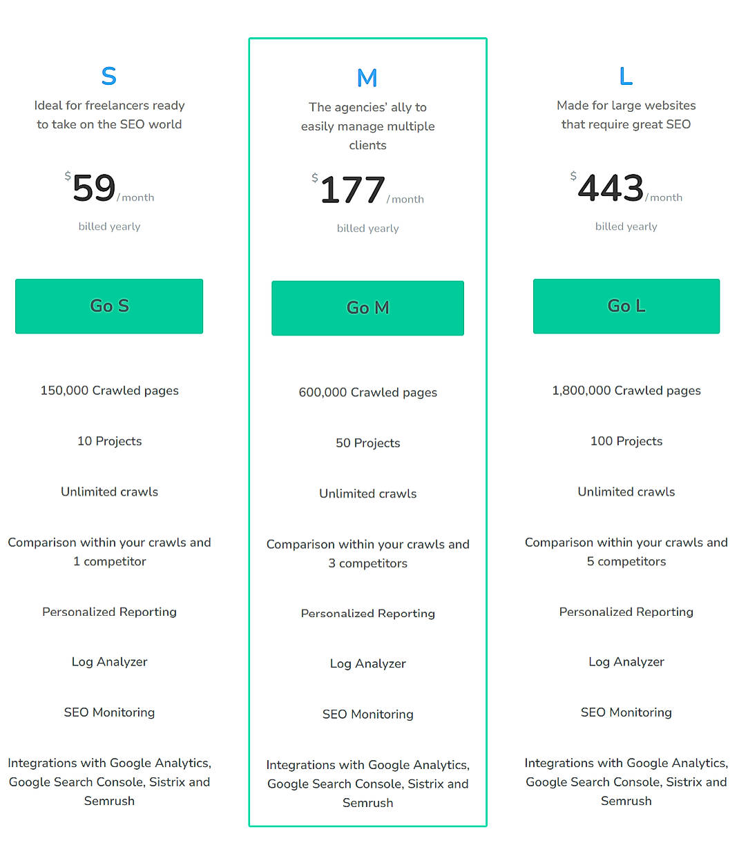
Task: Select the L plan heading
Action: click(626, 76)
